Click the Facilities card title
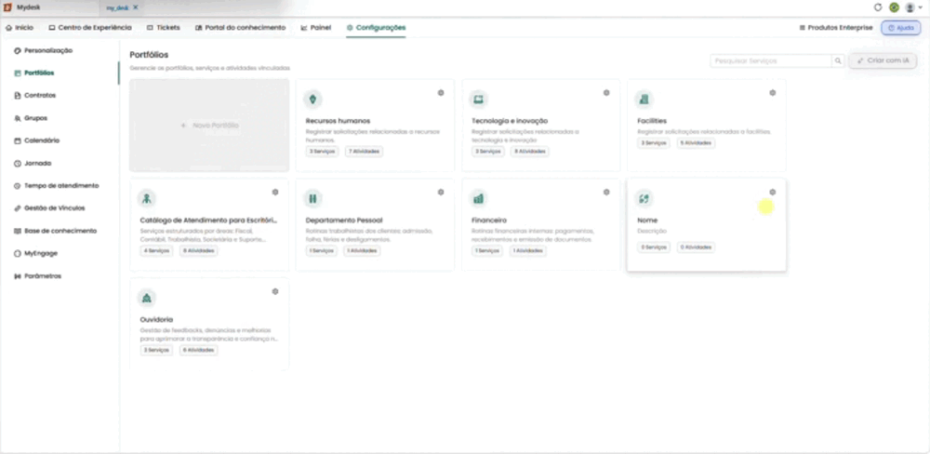 (x=652, y=120)
